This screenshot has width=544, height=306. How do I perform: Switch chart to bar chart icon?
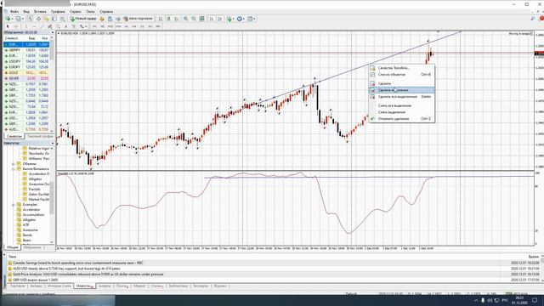click(x=161, y=19)
